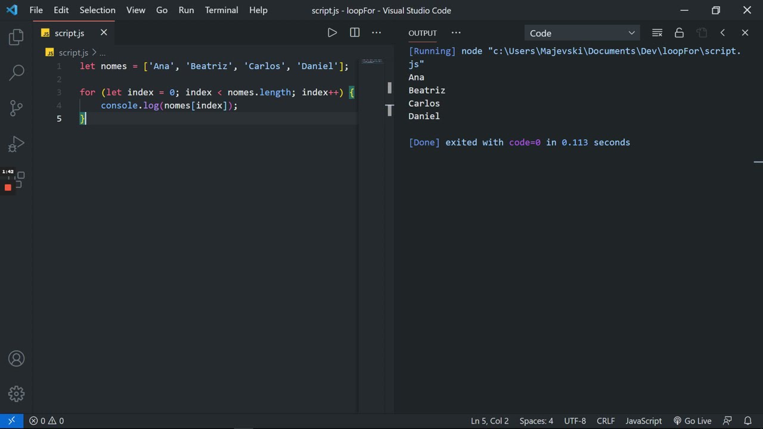The image size is (763, 429).
Task: Open the Help menu
Action: pyautogui.click(x=258, y=10)
